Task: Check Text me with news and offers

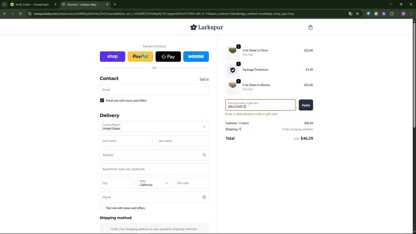Action: point(102,208)
